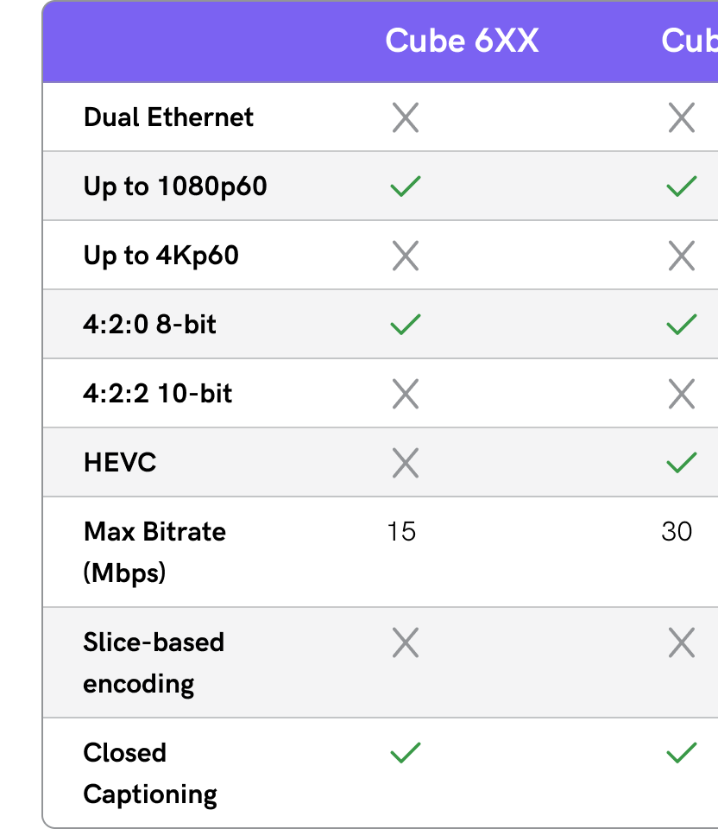Click the 15 Mbps value for Cube 6XX
The height and width of the screenshot is (829, 718).
[401, 531]
